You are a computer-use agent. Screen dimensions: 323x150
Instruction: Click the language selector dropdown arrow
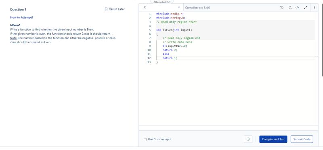pyautogui.click(x=179, y=7)
